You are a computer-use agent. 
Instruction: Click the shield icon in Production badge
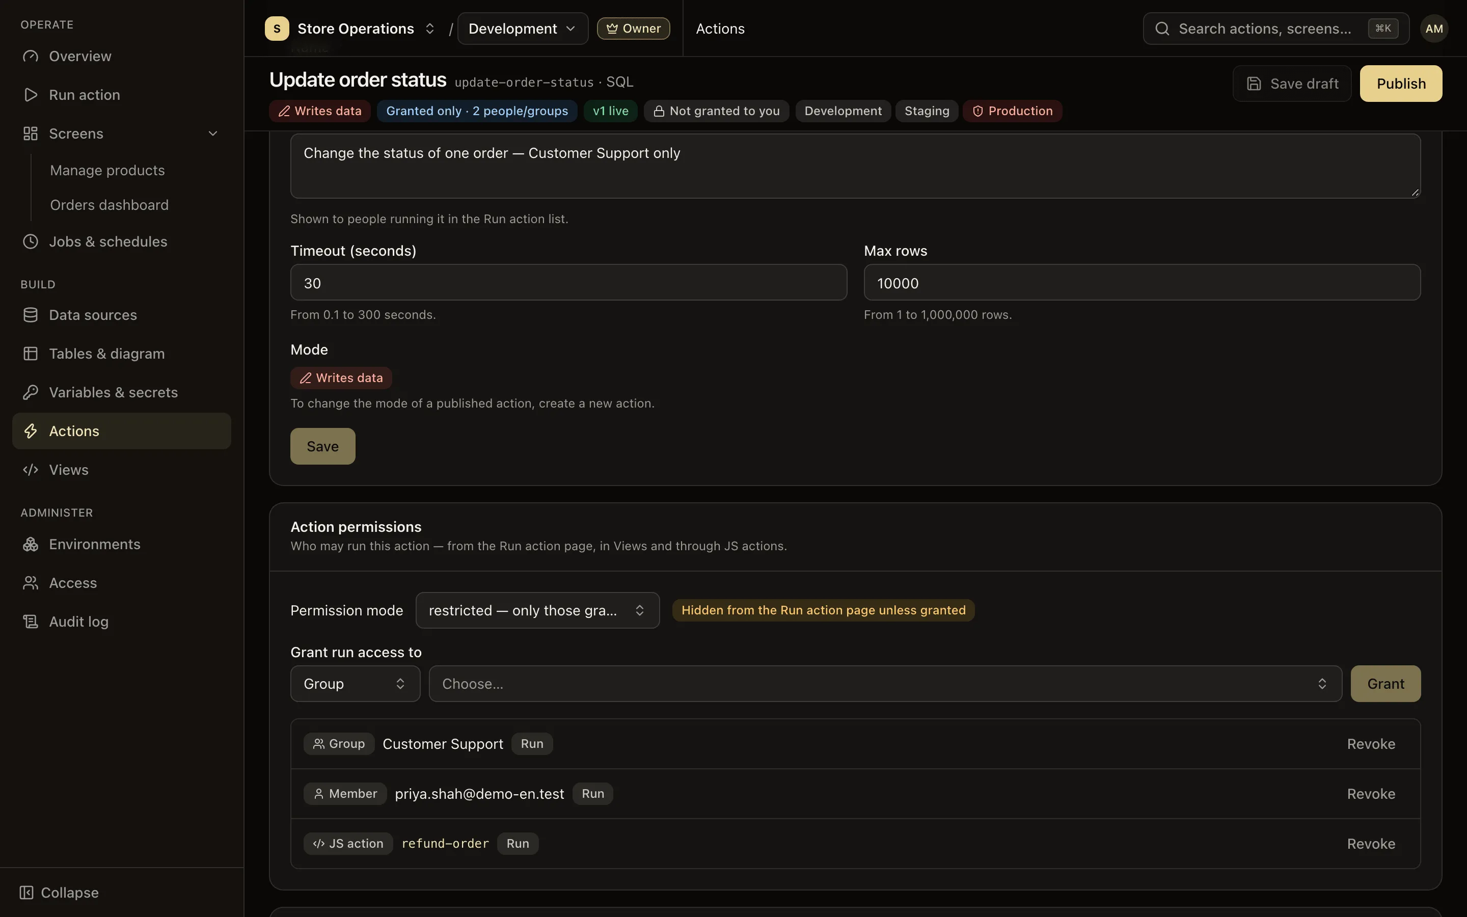(978, 112)
